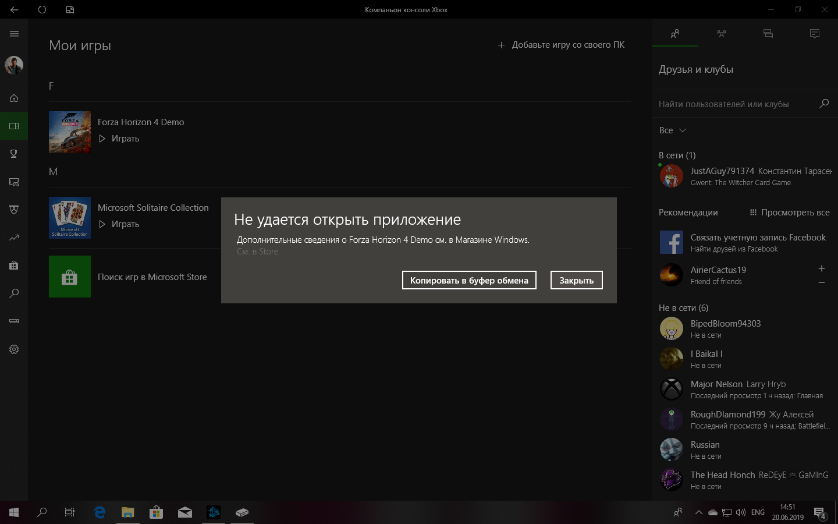Open Trending arrow icon in sidebar
This screenshot has height=524, width=838.
tap(14, 238)
